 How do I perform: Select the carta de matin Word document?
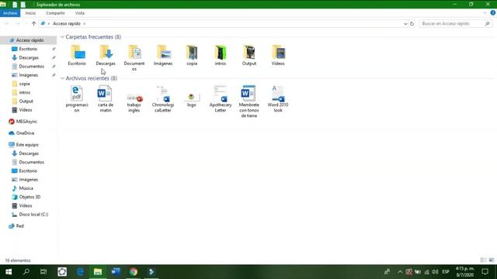coord(106,98)
